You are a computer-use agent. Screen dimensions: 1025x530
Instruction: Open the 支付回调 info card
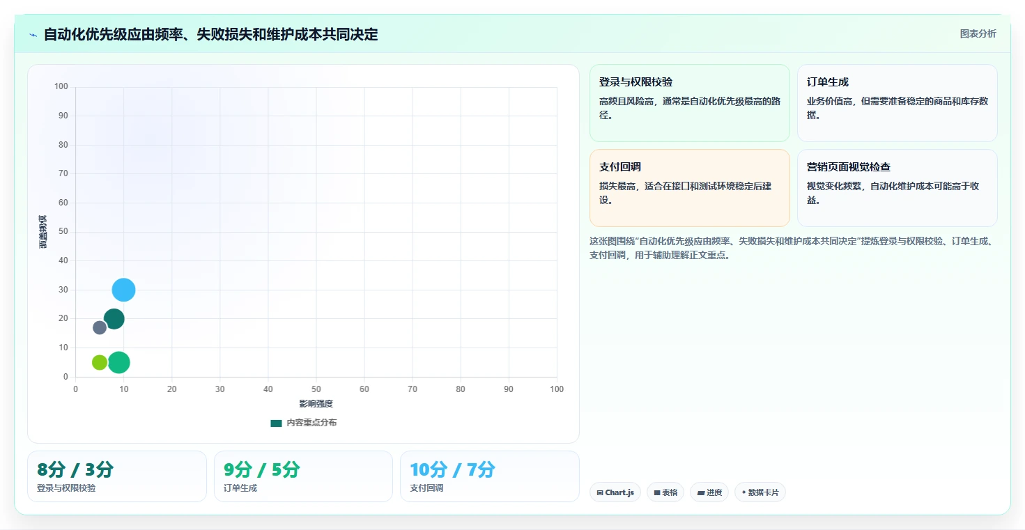pyautogui.click(x=690, y=188)
